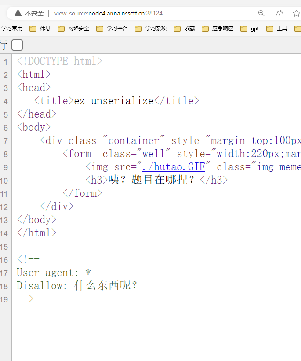
Task: Open the 珍藏 bookmark folder
Action: [x=184, y=28]
